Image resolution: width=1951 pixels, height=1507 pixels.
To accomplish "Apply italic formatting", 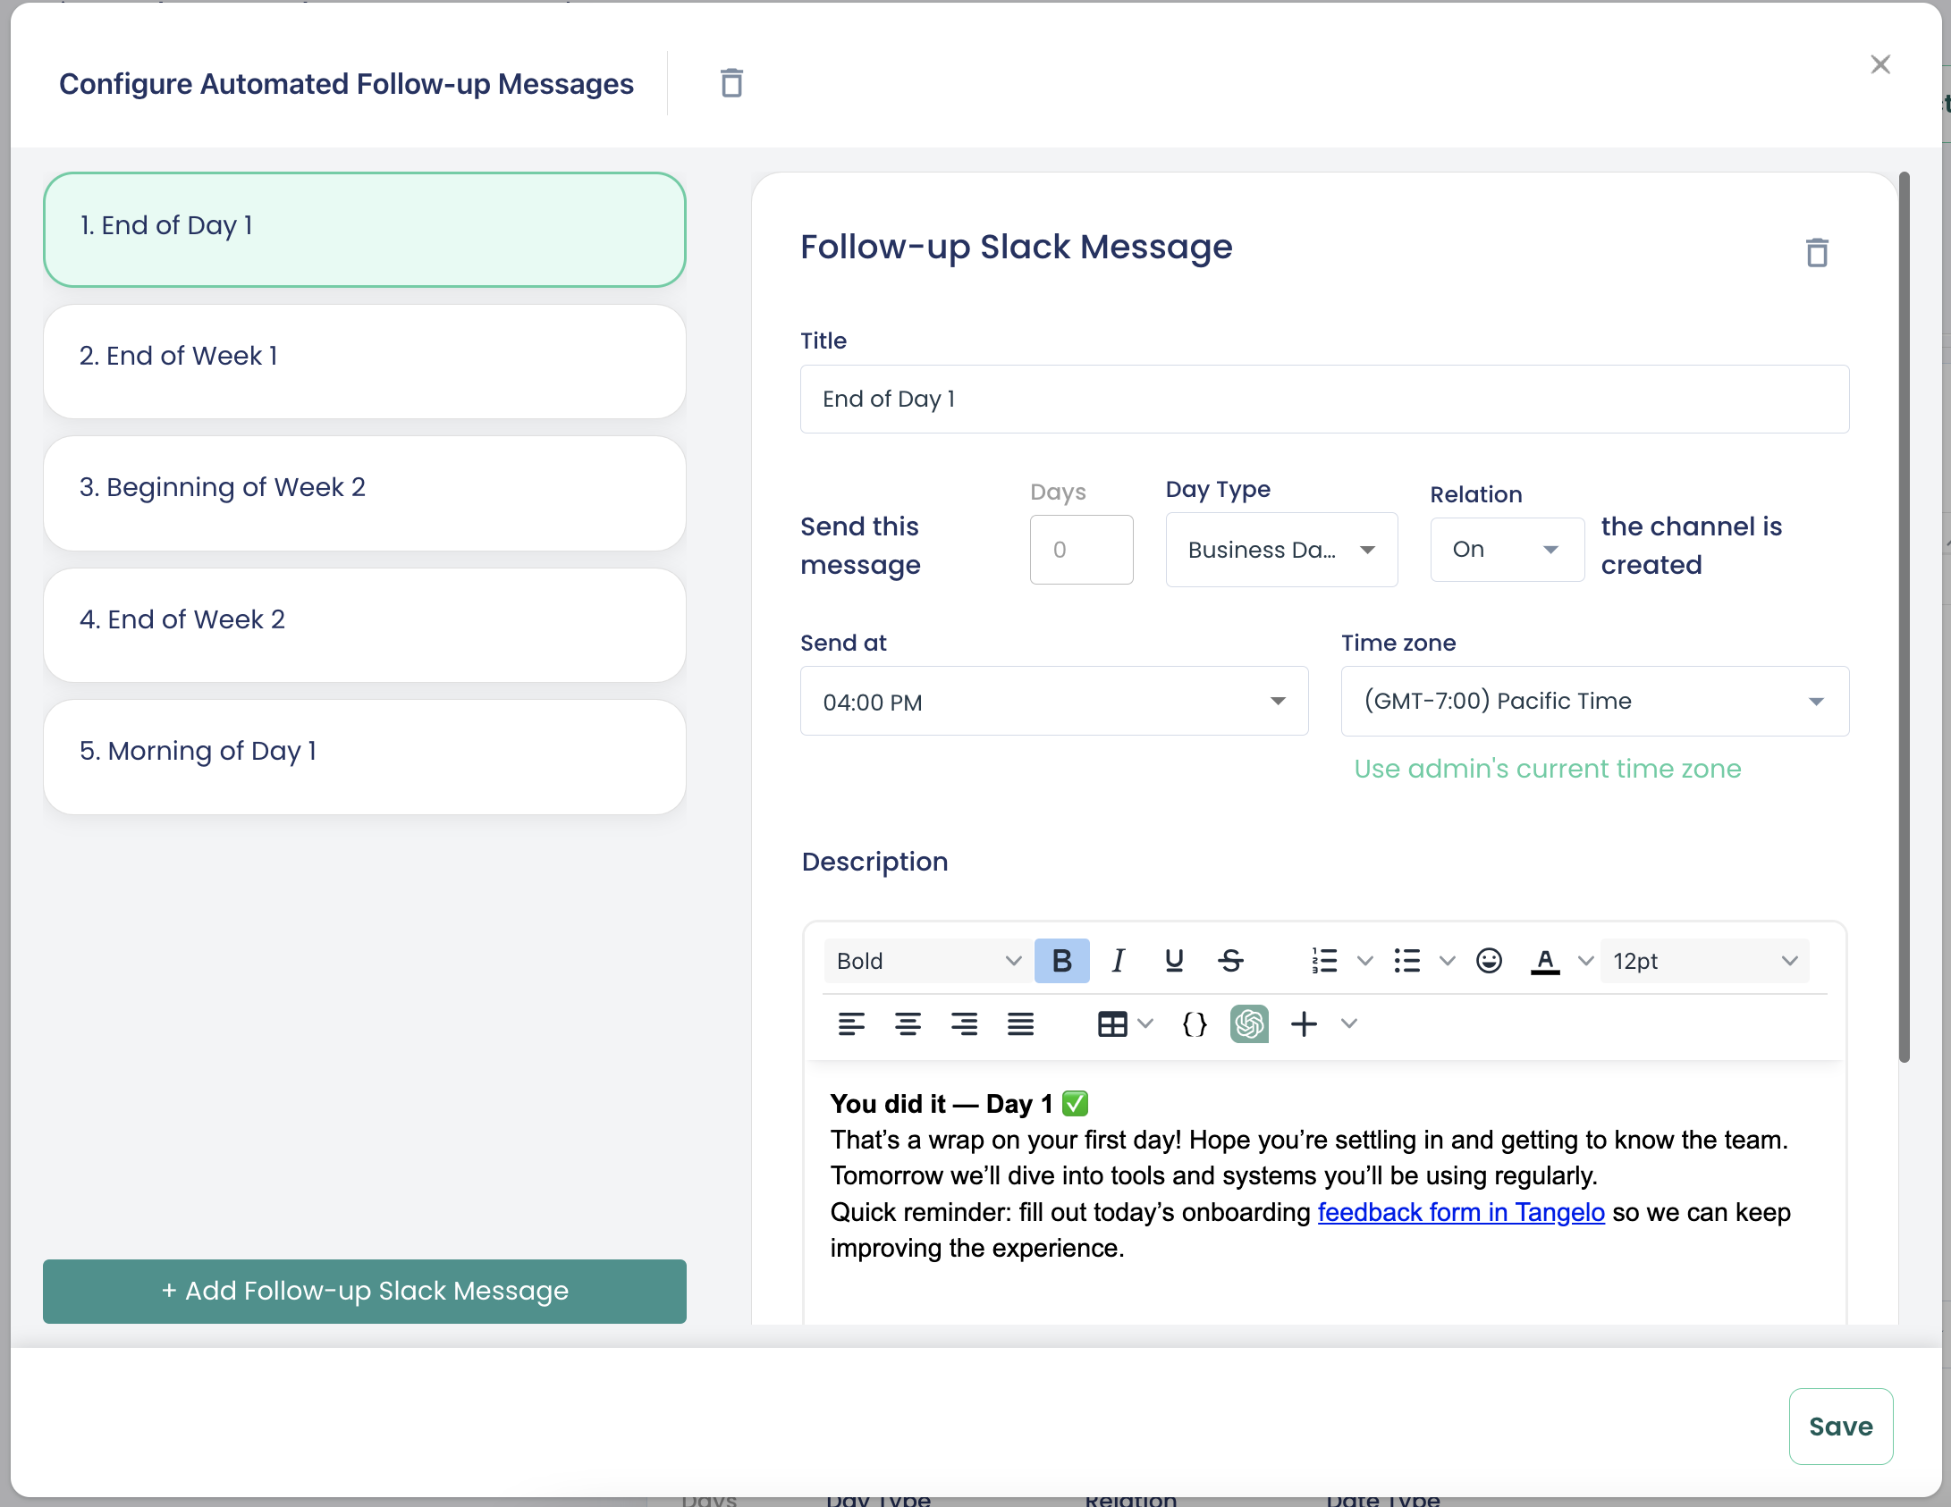I will click(1118, 960).
